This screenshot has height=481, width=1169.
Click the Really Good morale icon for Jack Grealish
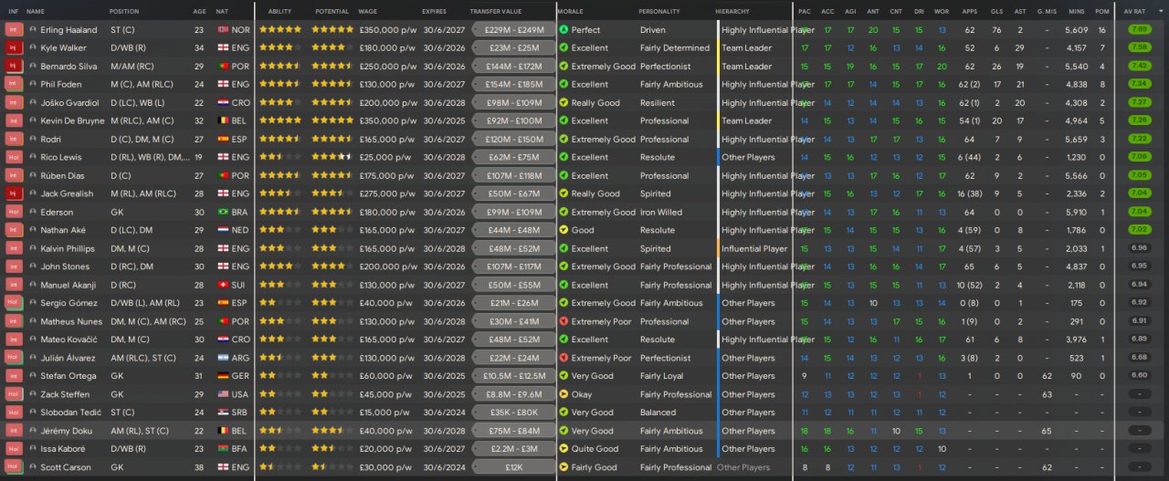point(563,193)
